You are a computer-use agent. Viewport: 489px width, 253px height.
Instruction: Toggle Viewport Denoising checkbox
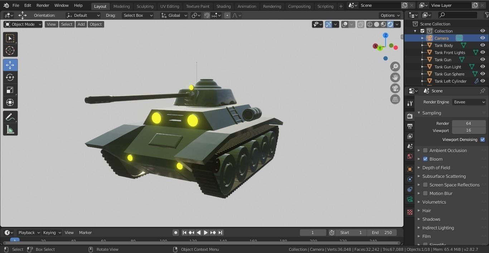pyautogui.click(x=483, y=140)
